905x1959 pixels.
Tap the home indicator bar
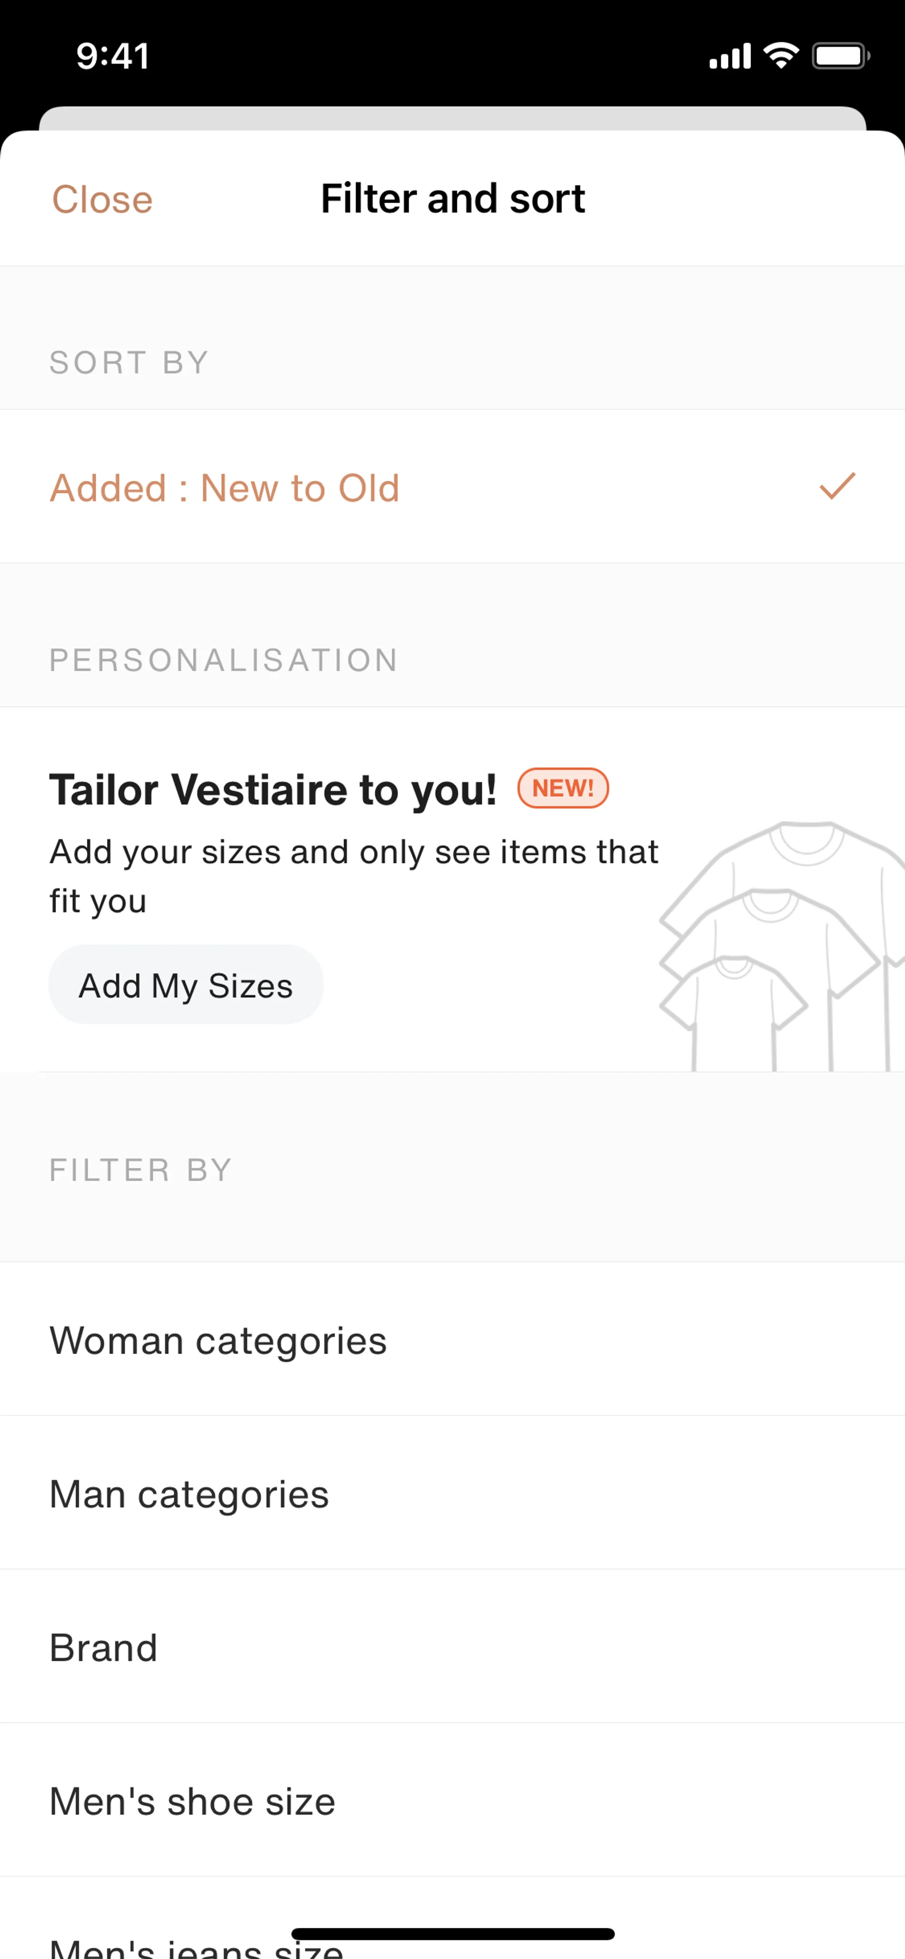pyautogui.click(x=452, y=1933)
